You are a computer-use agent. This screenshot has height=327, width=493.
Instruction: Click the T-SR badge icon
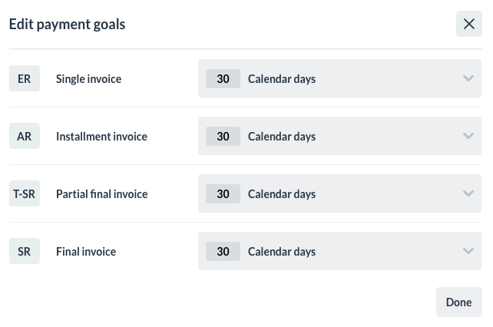(25, 194)
